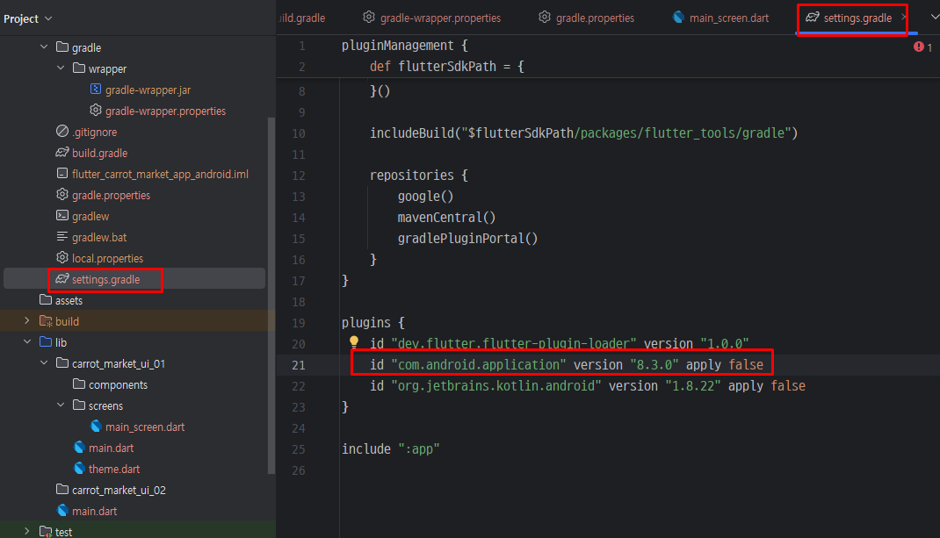Viewport: 940px width, 538px height.
Task: Click build.gradle elephant icon in tree
Action: tap(62, 152)
